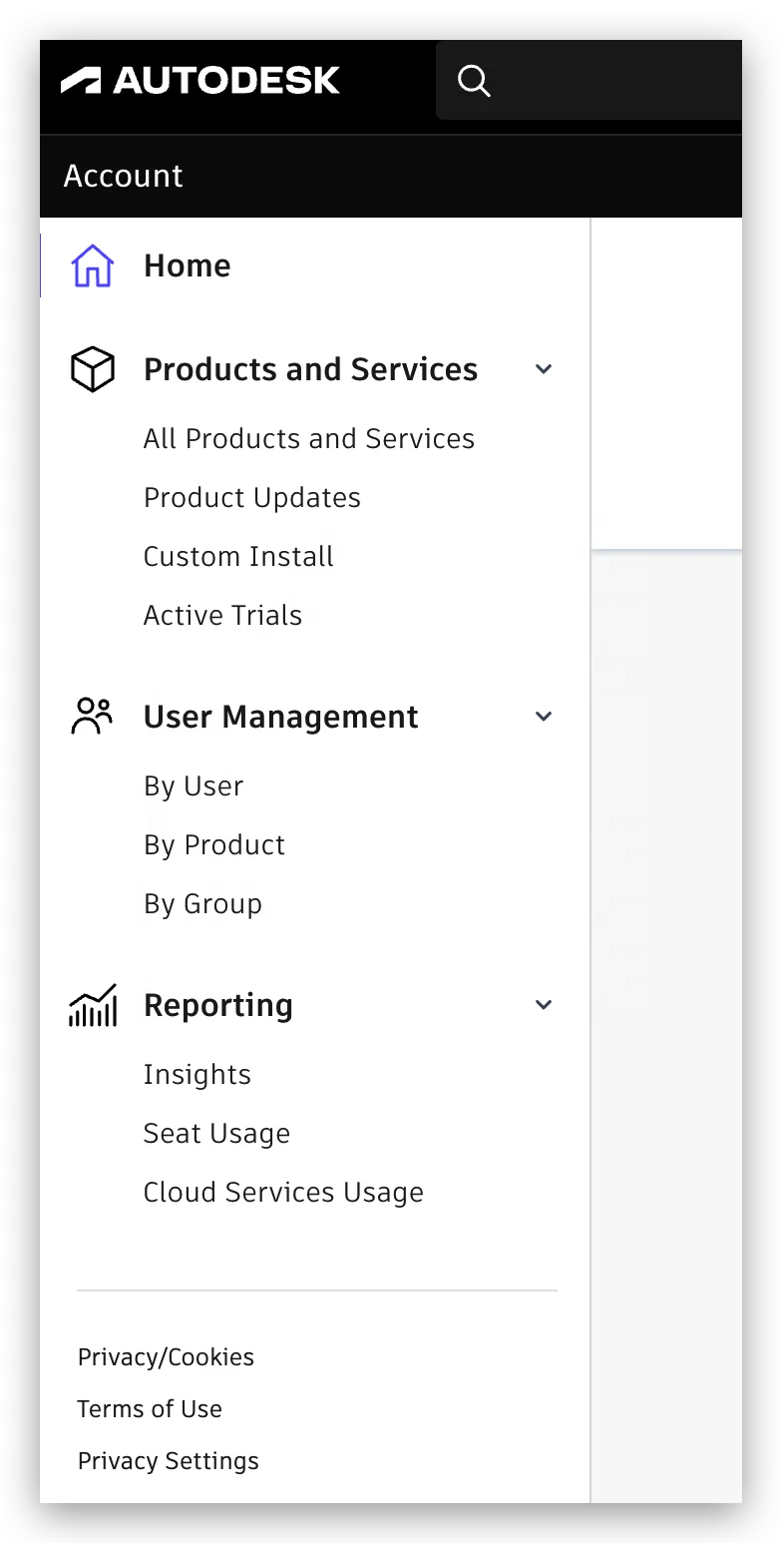Click the Reporting chart icon
Image resolution: width=782 pixels, height=1543 pixels.
[x=93, y=1005]
